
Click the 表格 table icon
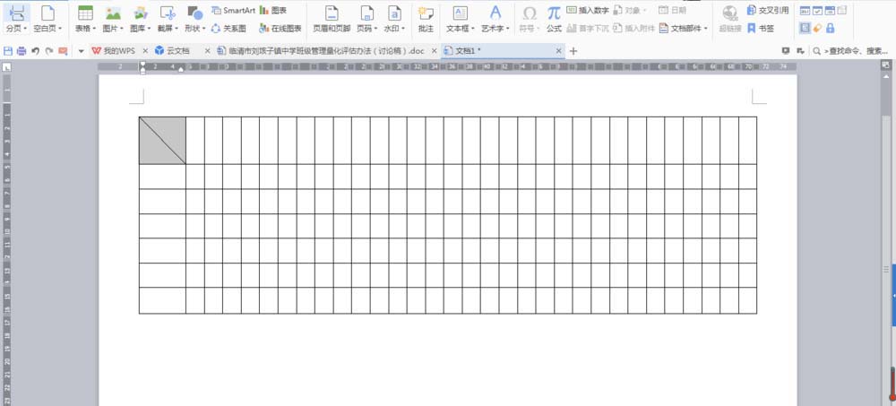point(86,13)
